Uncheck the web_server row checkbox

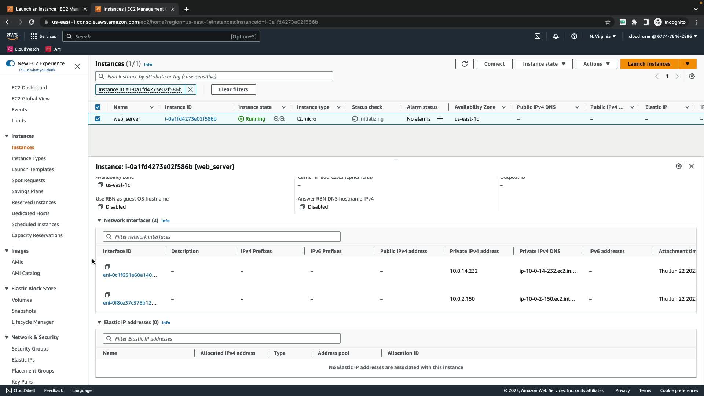coord(98,119)
